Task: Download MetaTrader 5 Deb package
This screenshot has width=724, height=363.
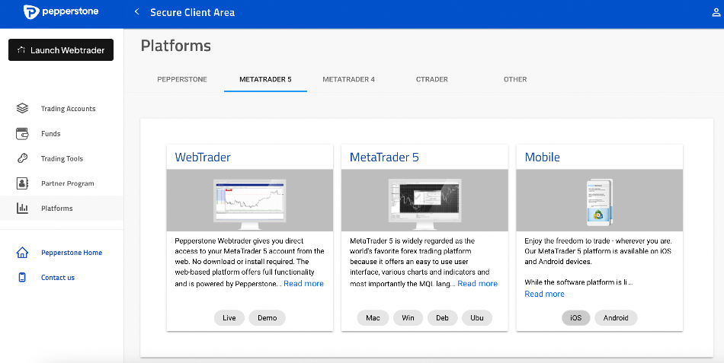Action: tap(442, 318)
